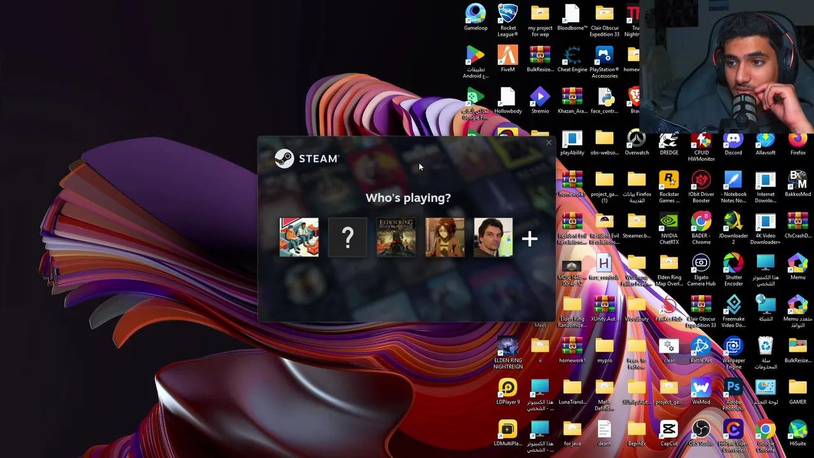Image resolution: width=814 pixels, height=458 pixels.
Task: Open the FiveM shortcut
Action: pyautogui.click(x=507, y=59)
